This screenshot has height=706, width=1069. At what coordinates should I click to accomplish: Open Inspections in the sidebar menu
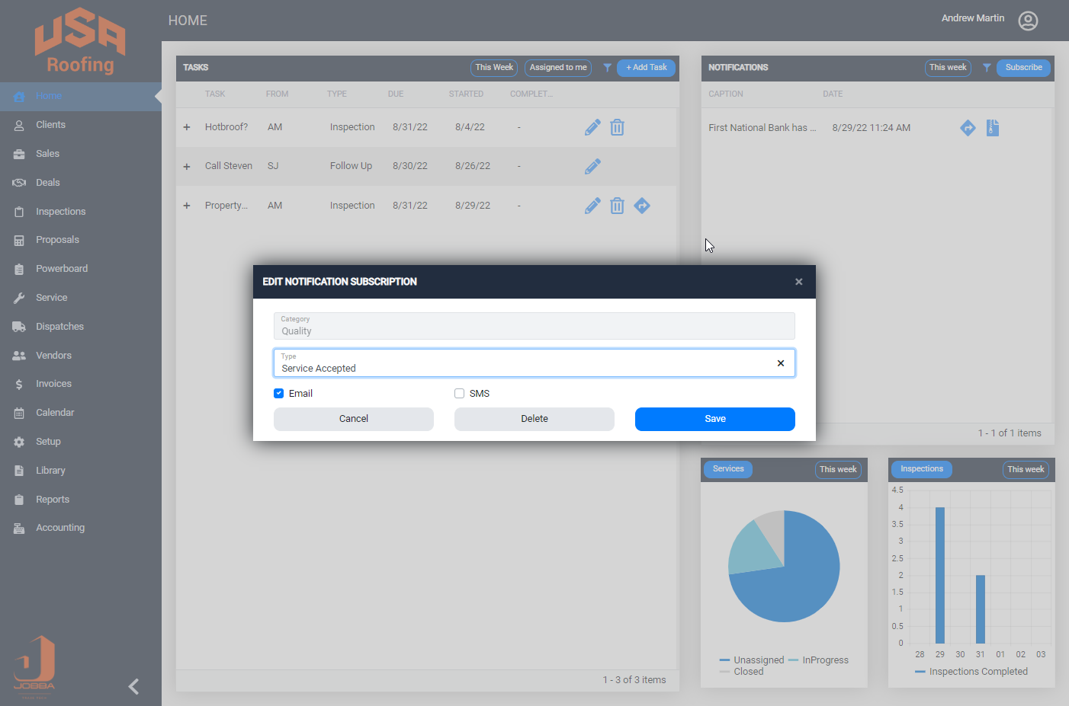click(60, 212)
